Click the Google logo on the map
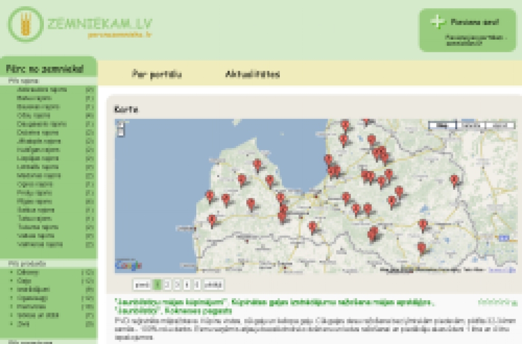The height and width of the screenshot is (344, 522). [128, 265]
